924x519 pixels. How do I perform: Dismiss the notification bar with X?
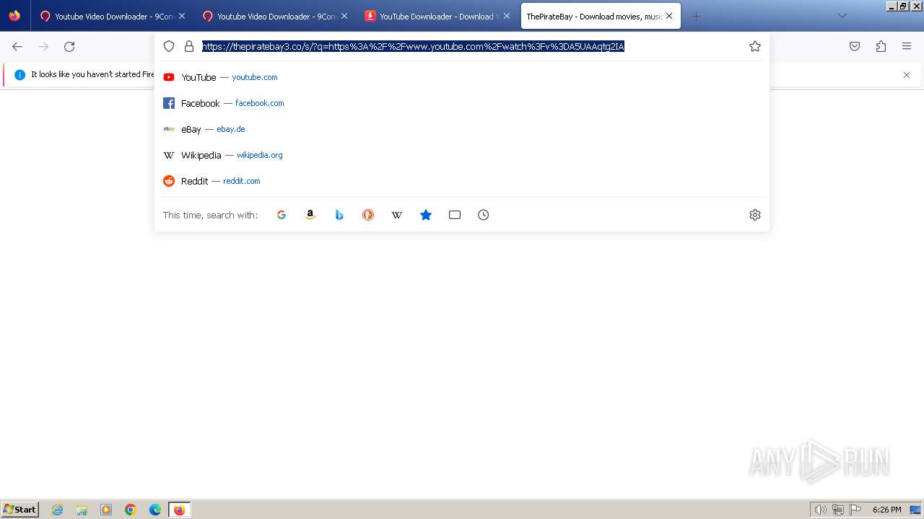tap(907, 75)
